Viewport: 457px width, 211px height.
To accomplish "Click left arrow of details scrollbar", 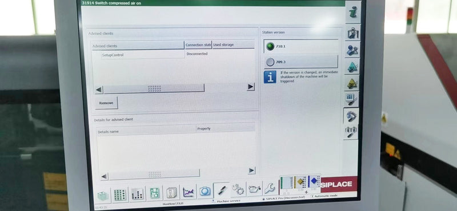I will [x=104, y=176].
